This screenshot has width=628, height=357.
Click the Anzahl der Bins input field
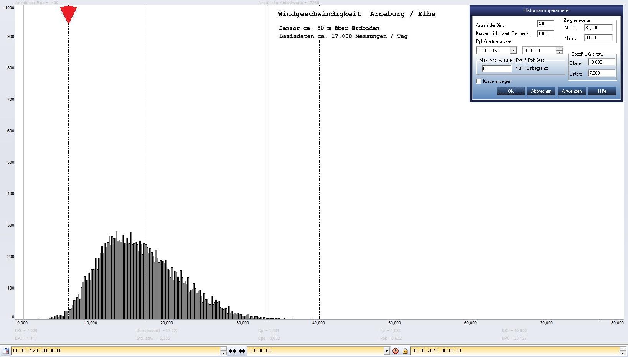(x=545, y=24)
